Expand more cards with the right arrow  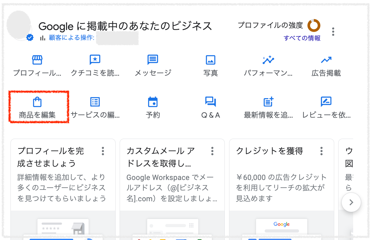[x=351, y=202]
